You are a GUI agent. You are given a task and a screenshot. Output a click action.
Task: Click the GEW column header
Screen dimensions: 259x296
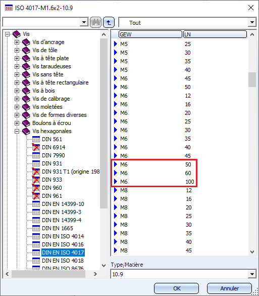[150, 34]
